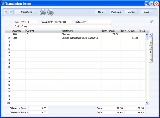Switch to flip D tab
This screenshot has width=160, height=118.
[x=151, y=47]
